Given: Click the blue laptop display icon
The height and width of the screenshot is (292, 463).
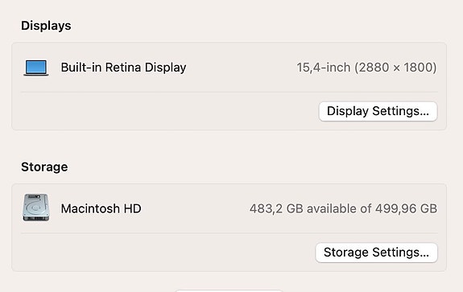Looking at the screenshot, I should tap(36, 68).
